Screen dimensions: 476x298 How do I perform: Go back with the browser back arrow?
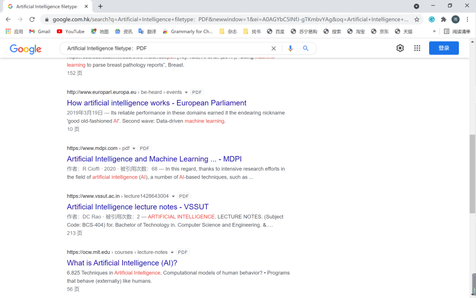click(x=8, y=19)
